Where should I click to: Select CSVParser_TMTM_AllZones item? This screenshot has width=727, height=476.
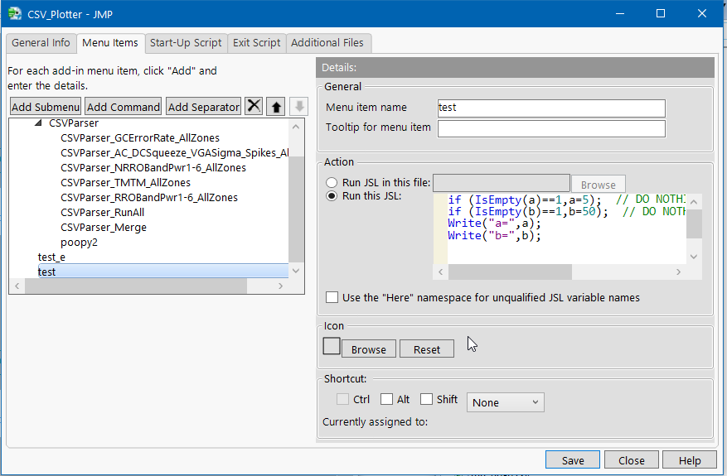[126, 182]
